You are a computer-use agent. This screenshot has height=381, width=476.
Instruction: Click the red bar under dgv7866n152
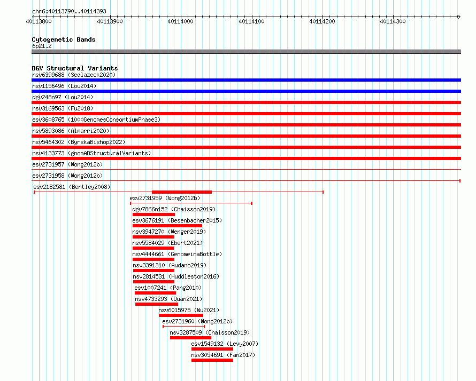coord(153,215)
